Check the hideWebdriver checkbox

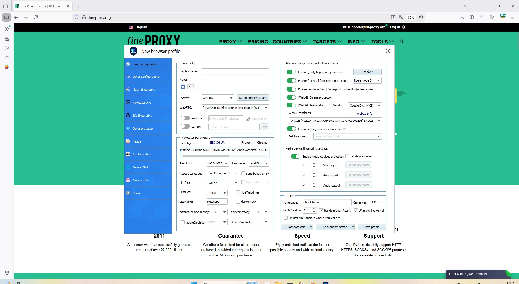coord(238,192)
